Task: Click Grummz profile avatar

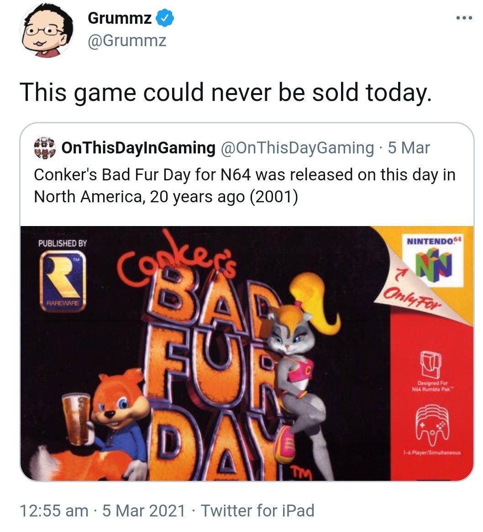Action: click(47, 31)
